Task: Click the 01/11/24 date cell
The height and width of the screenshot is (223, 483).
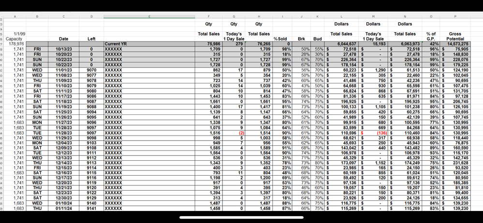Action: (x=63, y=208)
